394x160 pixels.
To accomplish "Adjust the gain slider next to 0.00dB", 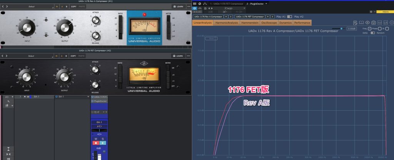I will 341,28.
